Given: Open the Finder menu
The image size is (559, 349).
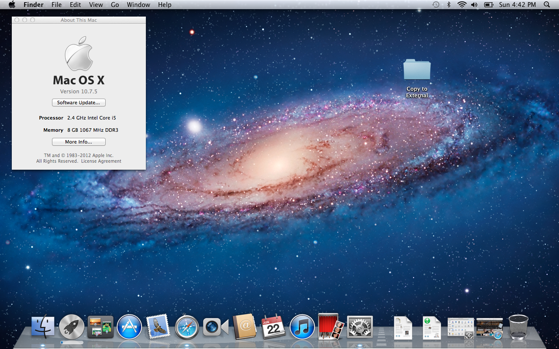Looking at the screenshot, I should 33,5.
